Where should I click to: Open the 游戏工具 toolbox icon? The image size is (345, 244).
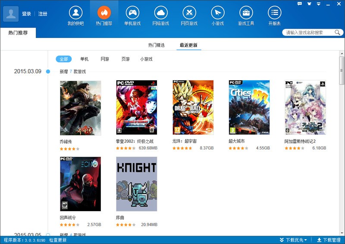tap(246, 13)
